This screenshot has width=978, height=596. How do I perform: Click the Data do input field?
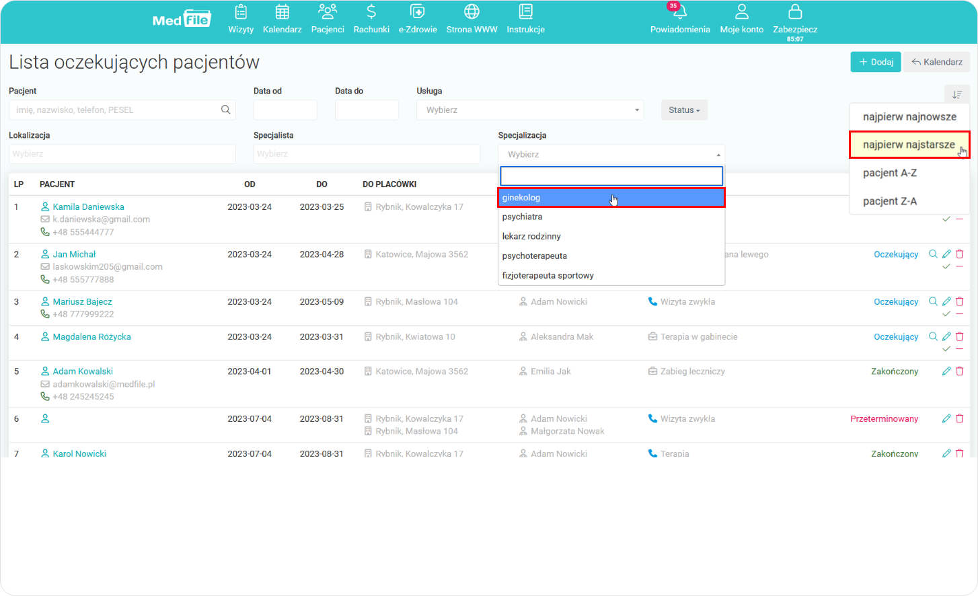367,110
